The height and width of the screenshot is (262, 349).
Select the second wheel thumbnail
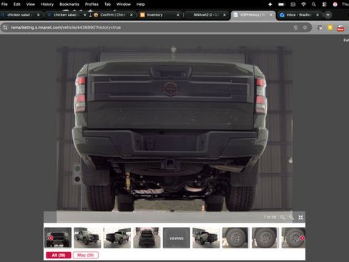(265, 238)
